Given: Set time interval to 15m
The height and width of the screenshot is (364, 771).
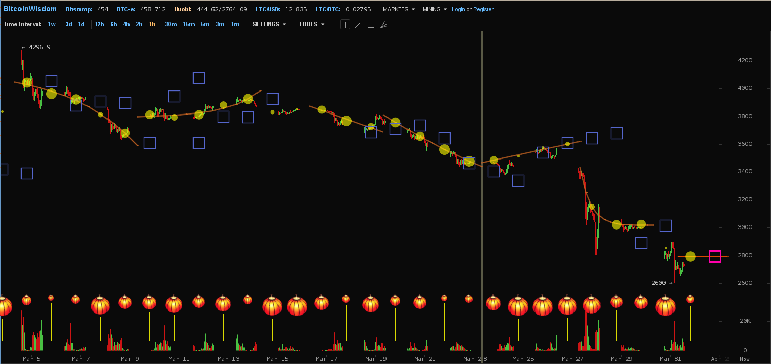Looking at the screenshot, I should [188, 24].
